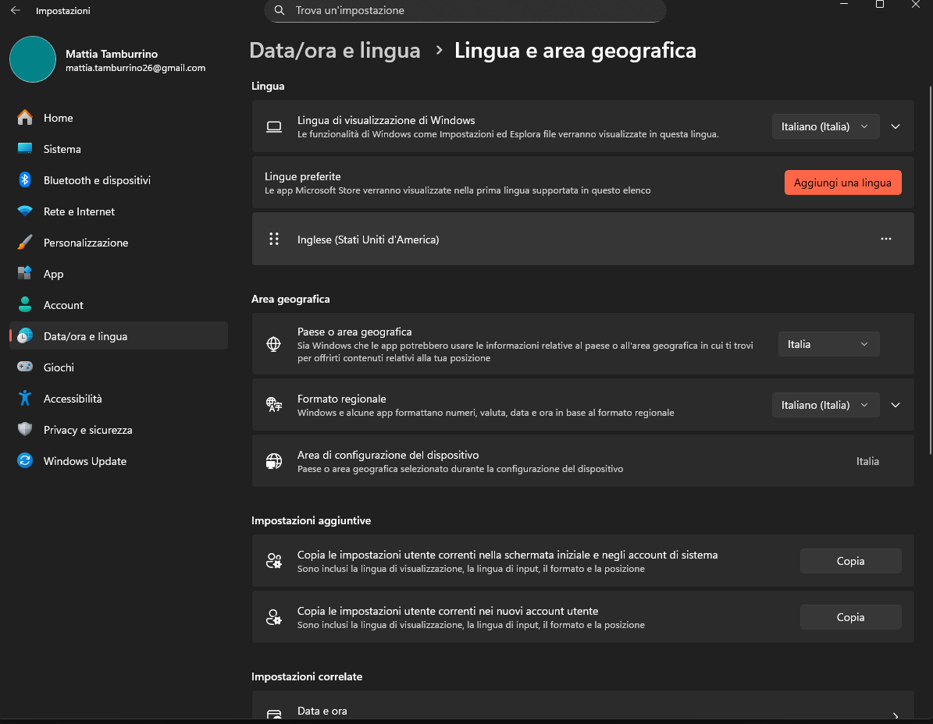933x724 pixels.
Task: Click user name Mattia Tamburrino
Action: point(112,54)
